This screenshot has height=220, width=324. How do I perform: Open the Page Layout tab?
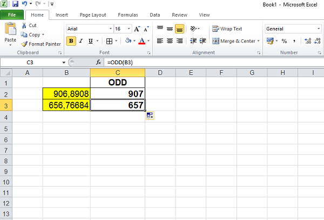[92, 15]
